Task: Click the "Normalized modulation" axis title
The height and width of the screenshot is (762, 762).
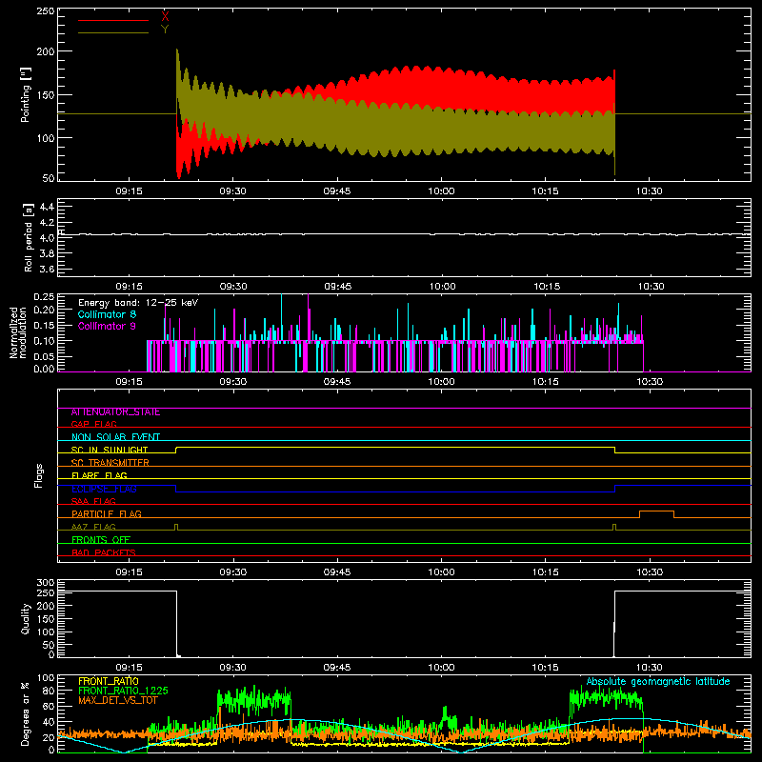Action: point(17,332)
